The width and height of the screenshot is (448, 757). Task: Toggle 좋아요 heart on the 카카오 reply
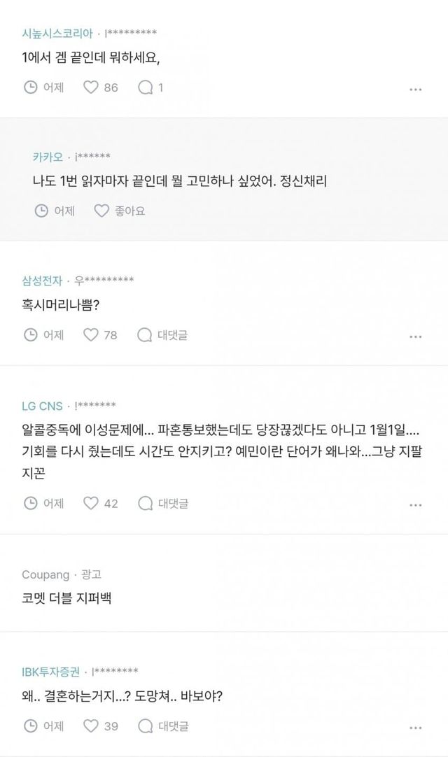coord(101,211)
